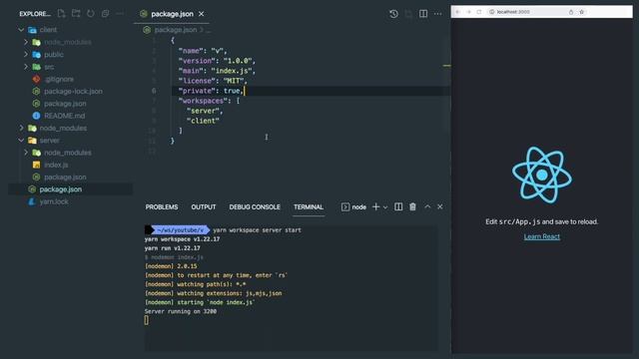Click the "private": true code line

click(211, 91)
